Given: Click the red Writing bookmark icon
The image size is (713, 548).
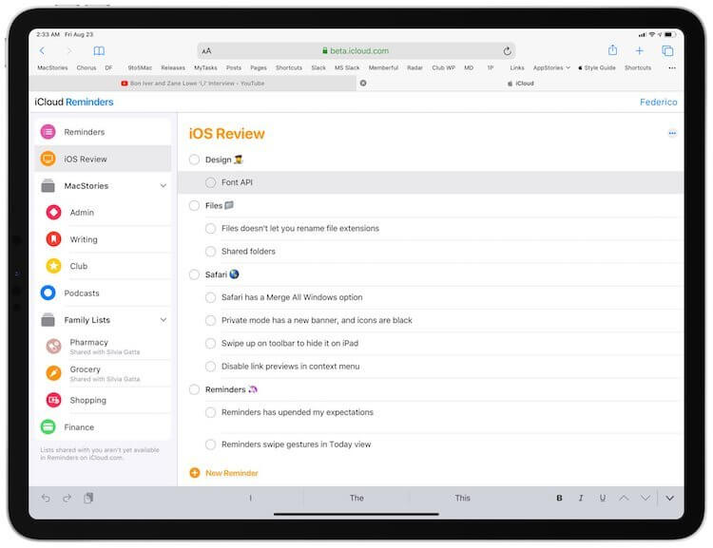Looking at the screenshot, I should 53,239.
